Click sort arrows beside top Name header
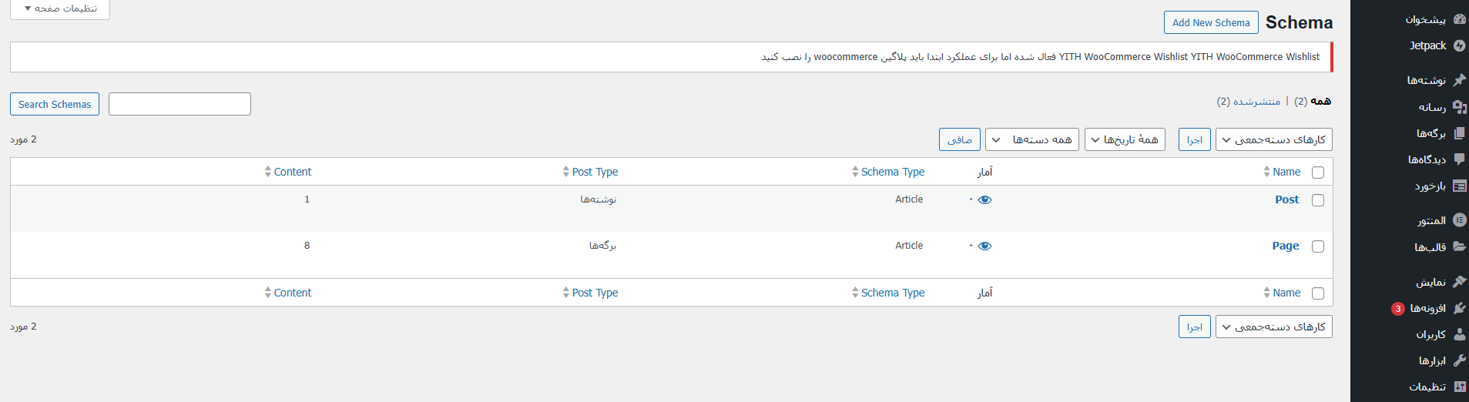The width and height of the screenshot is (1469, 402). [1266, 172]
